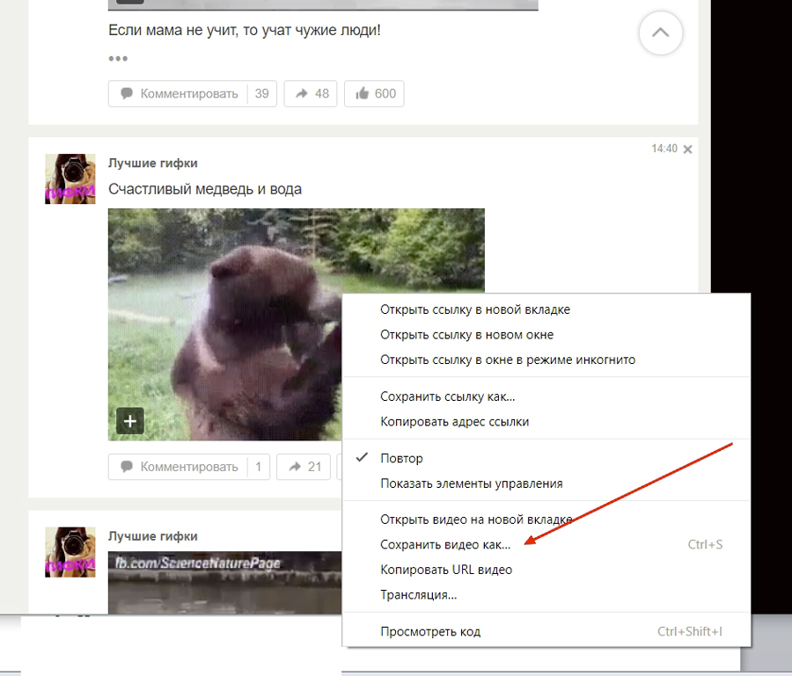
Task: Open the avatar beside the bear post
Action: [x=70, y=179]
